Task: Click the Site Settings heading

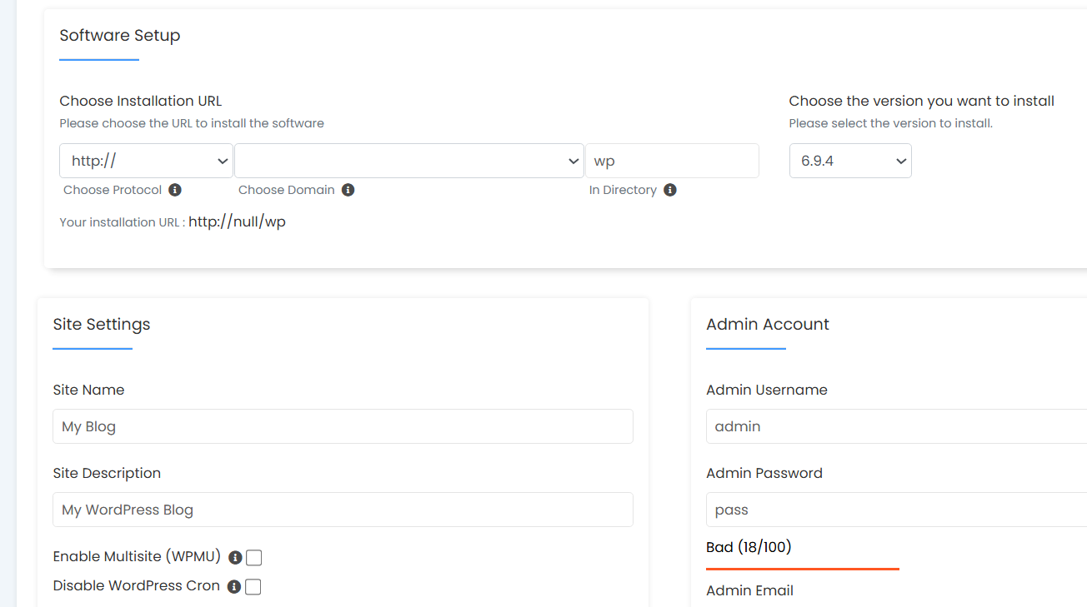Action: click(102, 324)
